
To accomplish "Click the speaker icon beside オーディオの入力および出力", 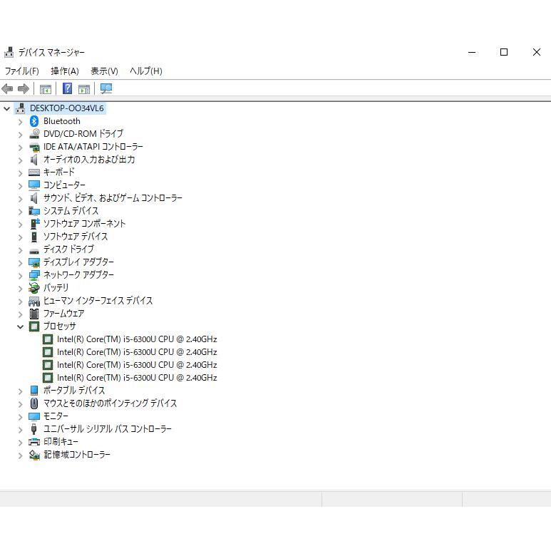I will [34, 160].
